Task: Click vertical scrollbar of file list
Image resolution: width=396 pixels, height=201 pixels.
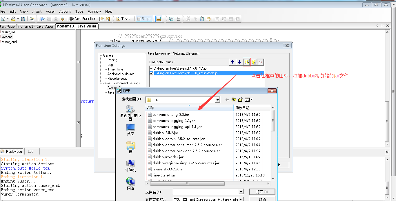Action: point(273,121)
